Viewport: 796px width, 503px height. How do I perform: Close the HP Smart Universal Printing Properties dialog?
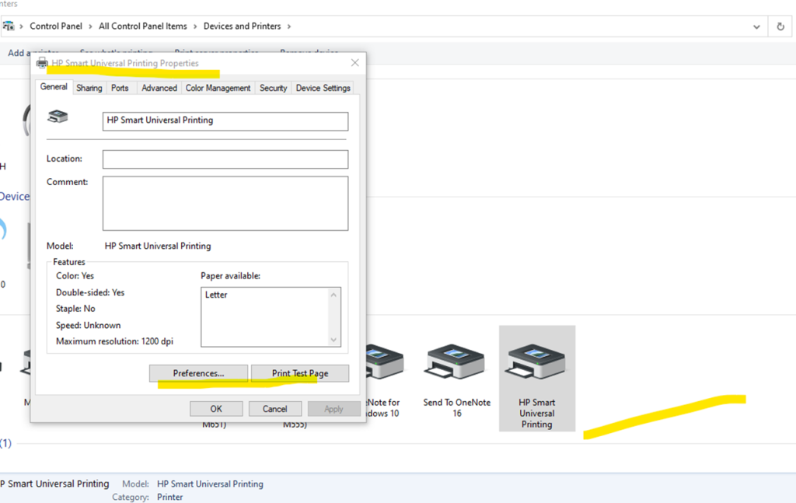[x=355, y=63]
